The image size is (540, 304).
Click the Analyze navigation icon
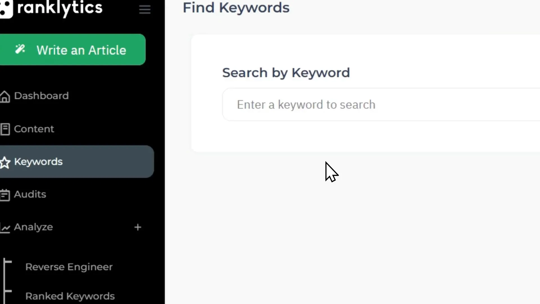point(5,227)
